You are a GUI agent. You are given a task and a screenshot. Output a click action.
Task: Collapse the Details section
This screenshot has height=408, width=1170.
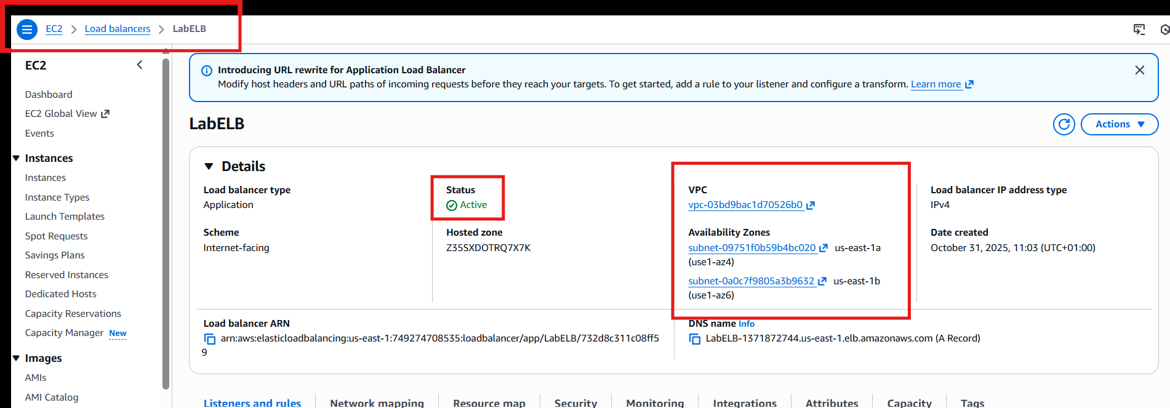point(209,166)
